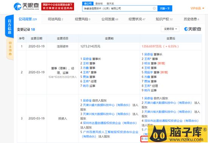
Task: Open 深圳市达晨创通股权投资企业 link in 变更前 list
Action: point(110,123)
